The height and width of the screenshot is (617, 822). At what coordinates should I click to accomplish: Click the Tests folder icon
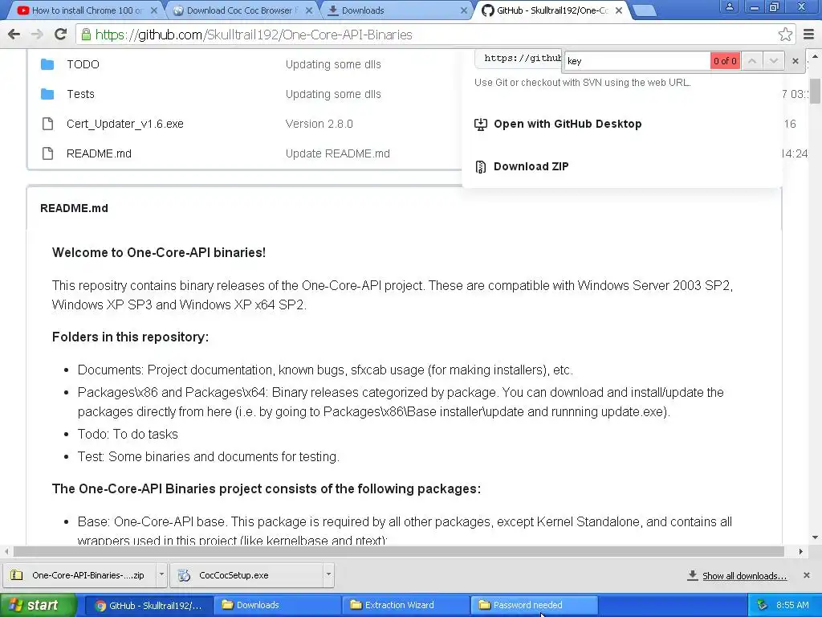click(x=47, y=94)
